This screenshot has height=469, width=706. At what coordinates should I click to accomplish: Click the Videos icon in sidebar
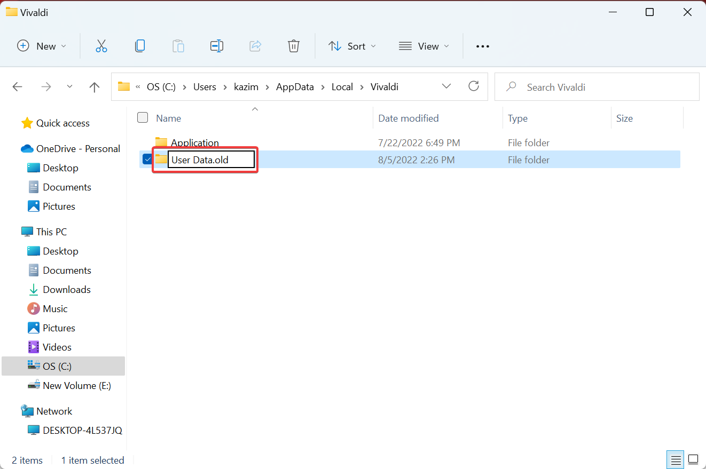tap(34, 347)
